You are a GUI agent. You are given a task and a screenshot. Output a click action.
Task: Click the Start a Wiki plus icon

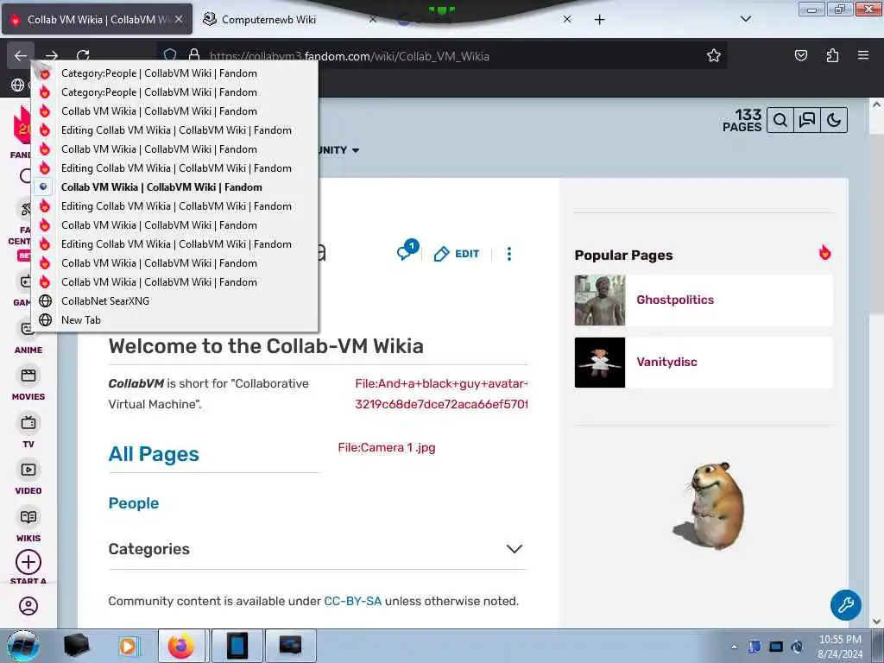(28, 562)
